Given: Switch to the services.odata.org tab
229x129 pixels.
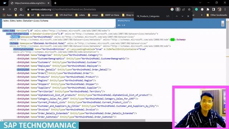Looking at the screenshot, I should [30, 3].
